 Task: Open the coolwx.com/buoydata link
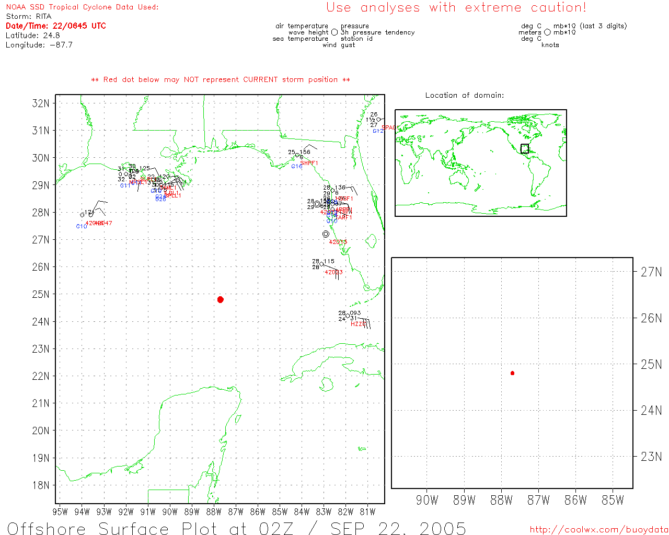point(599,529)
